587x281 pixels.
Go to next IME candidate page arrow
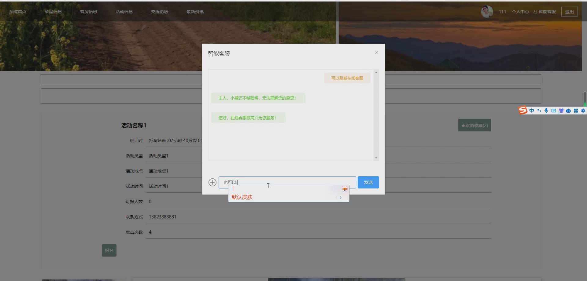pyautogui.click(x=341, y=198)
